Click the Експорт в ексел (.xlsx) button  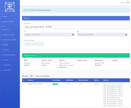(x=34, y=44)
